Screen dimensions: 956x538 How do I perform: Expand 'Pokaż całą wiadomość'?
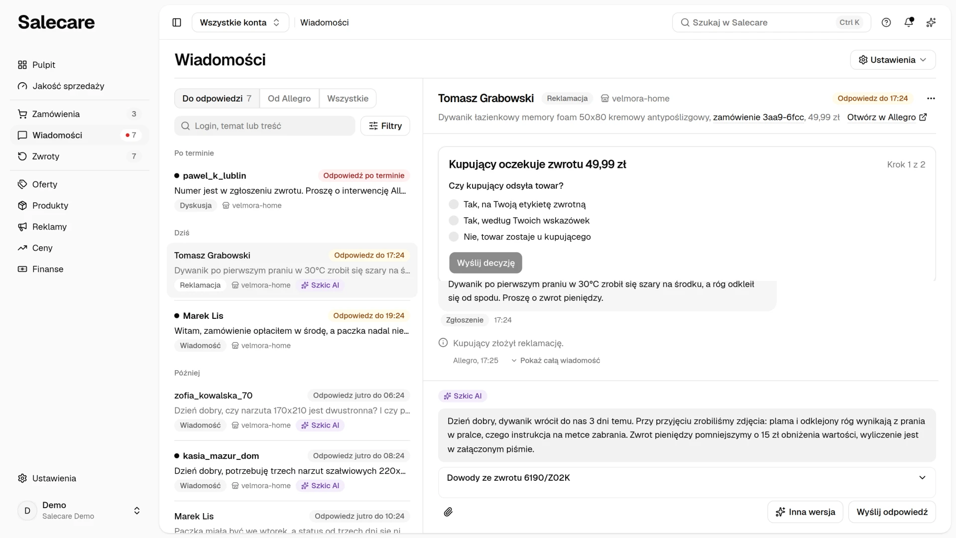click(556, 361)
